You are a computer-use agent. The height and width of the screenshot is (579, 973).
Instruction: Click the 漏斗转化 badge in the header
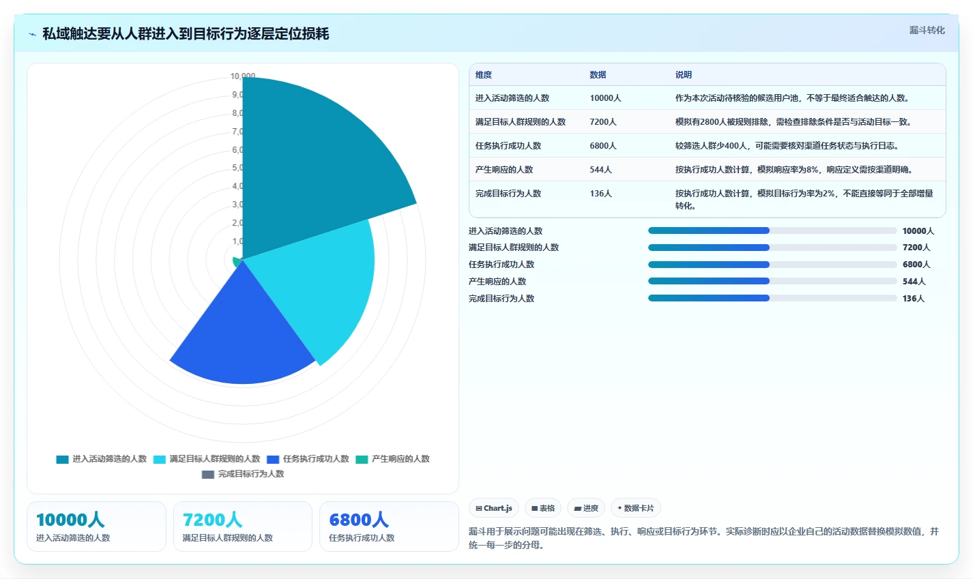pos(927,30)
